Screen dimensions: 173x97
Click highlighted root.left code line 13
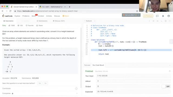coord(131,50)
